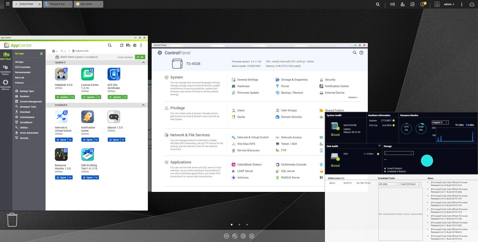The width and height of the screenshot is (478, 242).
Task: Open the Last 24 hours dropdown
Action: (x=411, y=184)
